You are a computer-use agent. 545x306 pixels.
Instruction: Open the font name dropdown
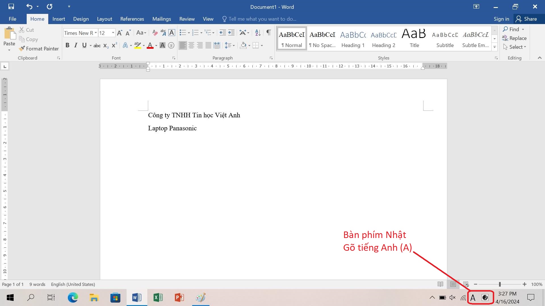tap(96, 33)
